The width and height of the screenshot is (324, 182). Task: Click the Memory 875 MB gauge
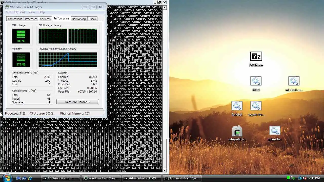(21, 60)
